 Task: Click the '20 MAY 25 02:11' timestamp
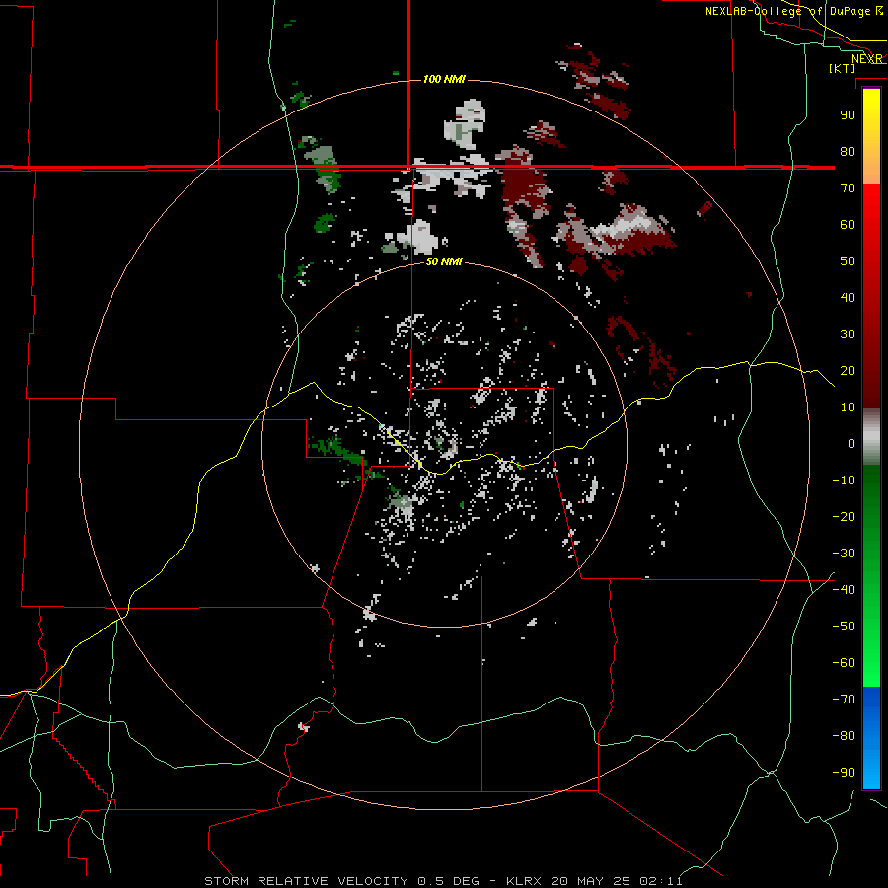617,881
